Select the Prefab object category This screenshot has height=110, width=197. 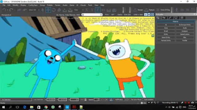coord(185,41)
